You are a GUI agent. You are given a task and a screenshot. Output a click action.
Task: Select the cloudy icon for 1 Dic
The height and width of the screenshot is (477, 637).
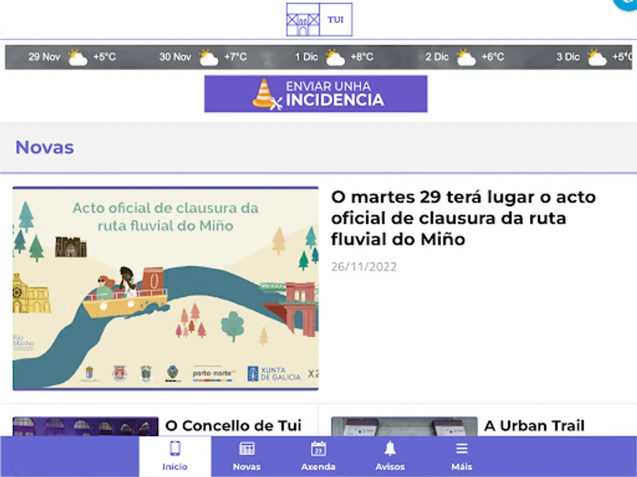click(334, 57)
